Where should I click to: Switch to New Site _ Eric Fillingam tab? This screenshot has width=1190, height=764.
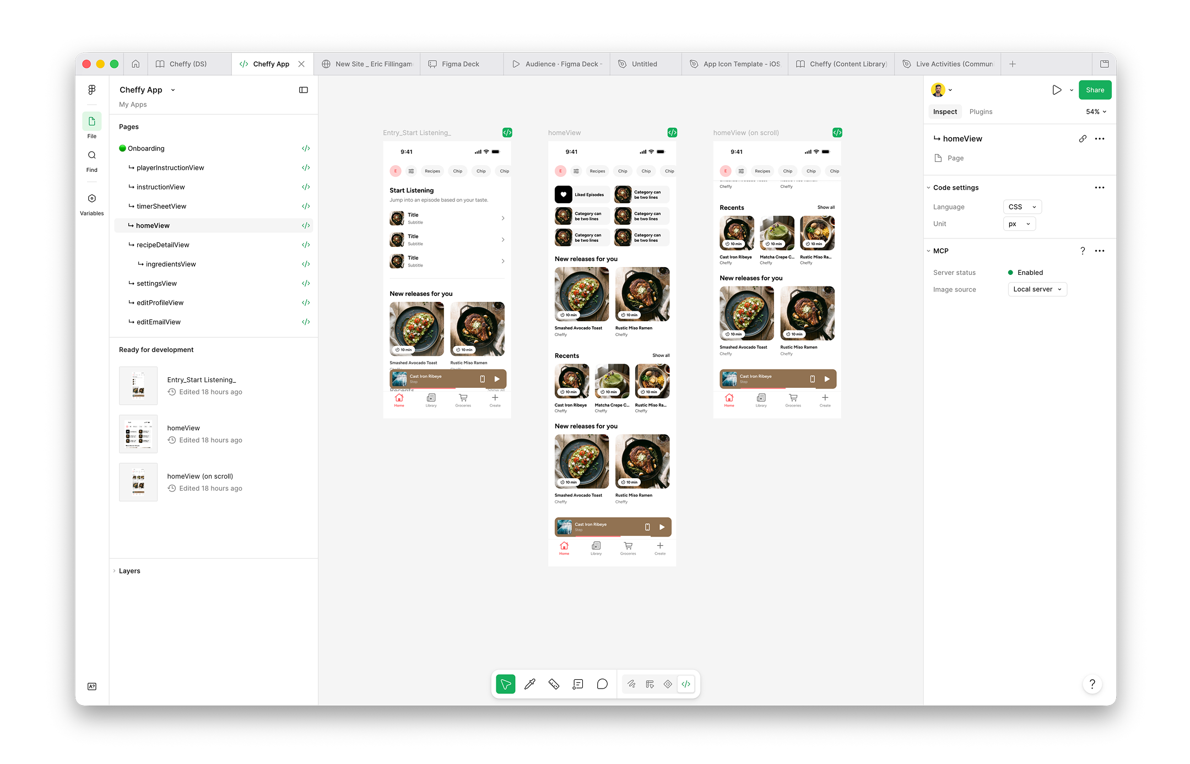click(x=367, y=64)
